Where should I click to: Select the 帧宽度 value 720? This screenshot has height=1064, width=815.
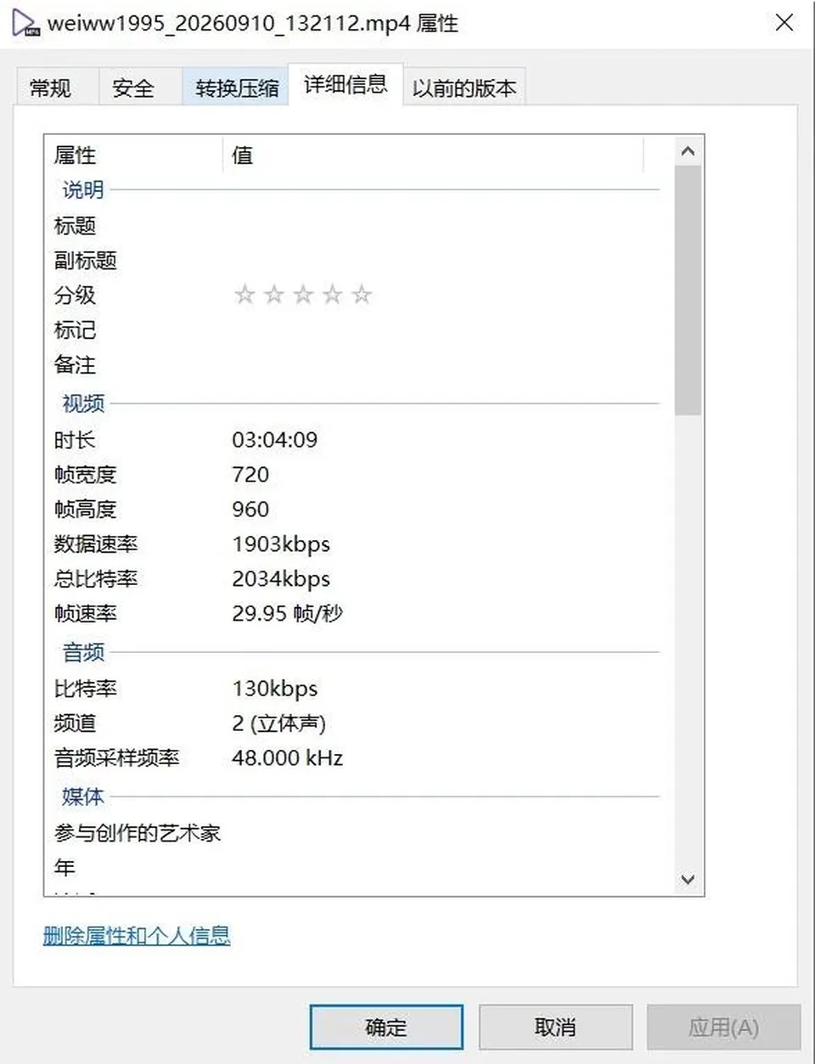[250, 475]
